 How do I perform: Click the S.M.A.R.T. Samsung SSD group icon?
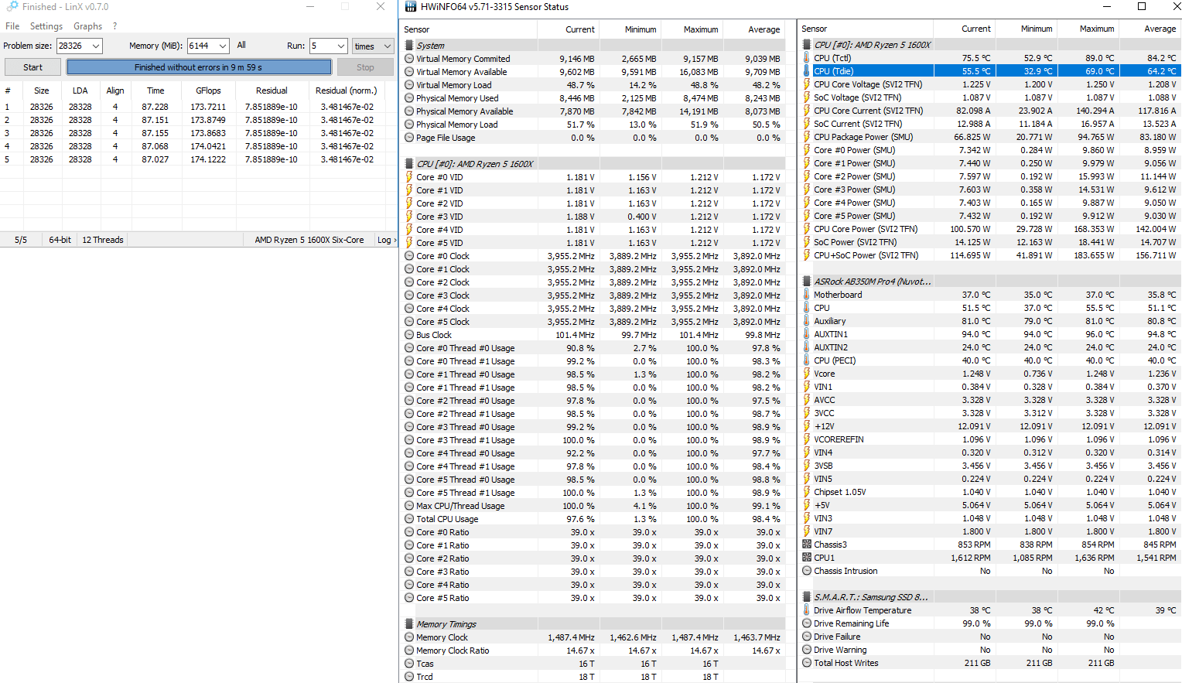point(807,597)
